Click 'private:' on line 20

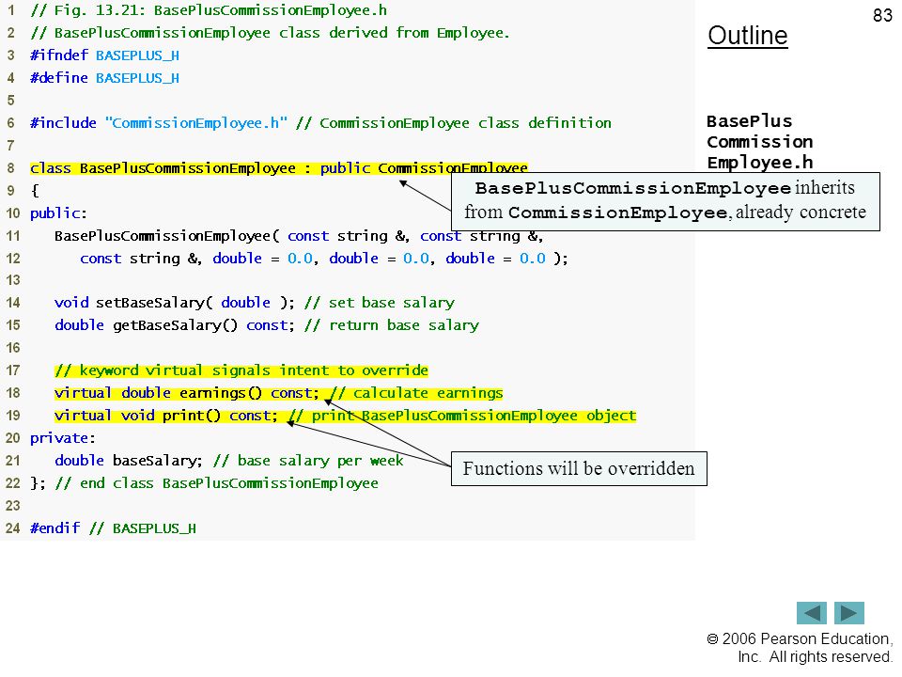63,438
